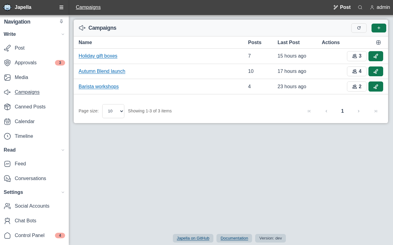
Task: Open Media in the sidebar
Action: pyautogui.click(x=34, y=77)
